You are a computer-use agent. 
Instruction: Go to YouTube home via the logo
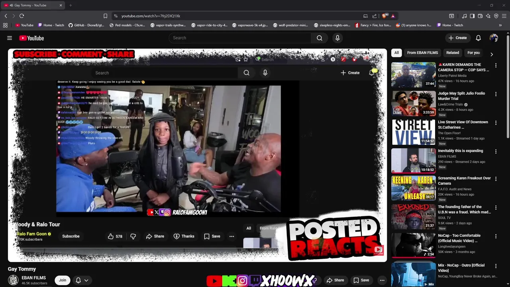(31, 38)
